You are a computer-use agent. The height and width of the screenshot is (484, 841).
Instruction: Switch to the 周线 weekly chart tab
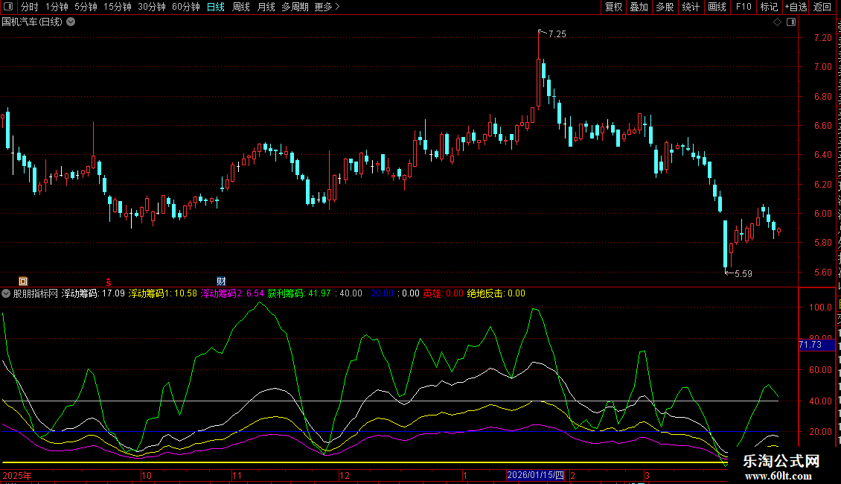pos(241,7)
